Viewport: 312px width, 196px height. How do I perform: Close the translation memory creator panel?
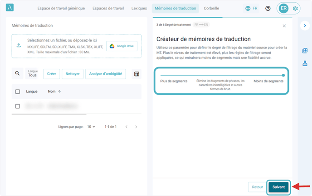point(284,26)
